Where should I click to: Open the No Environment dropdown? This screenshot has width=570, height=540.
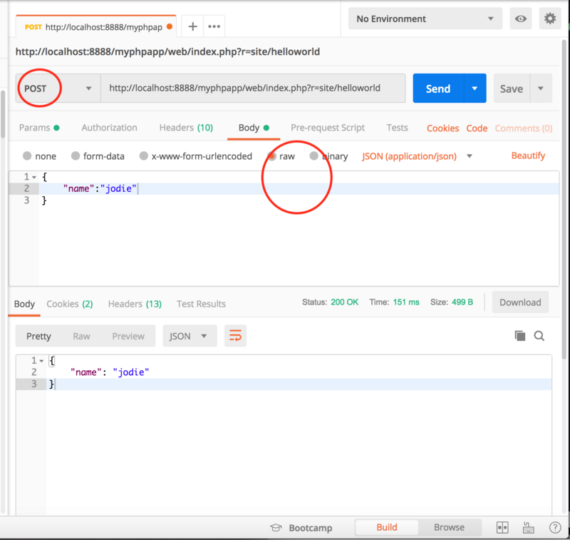pos(424,19)
